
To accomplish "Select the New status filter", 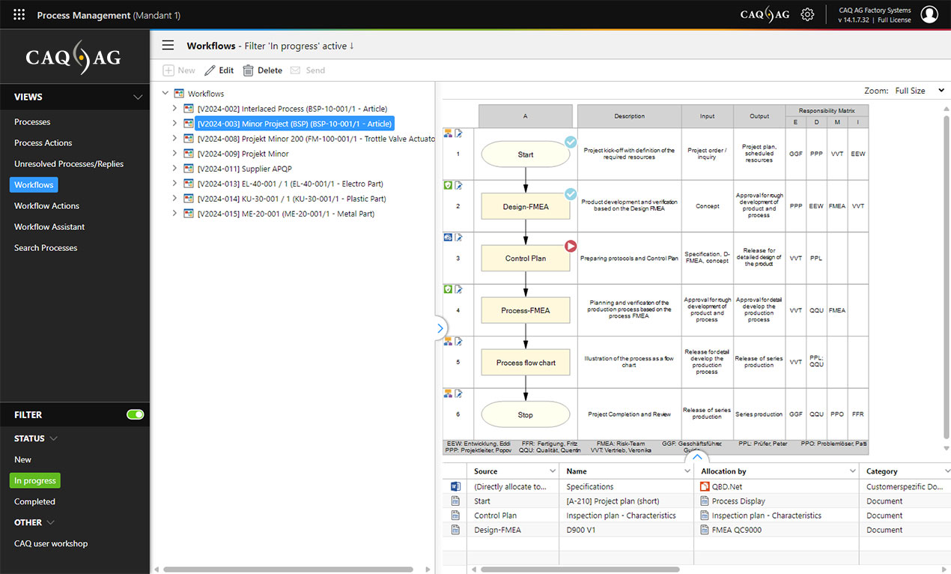I will (x=23, y=459).
